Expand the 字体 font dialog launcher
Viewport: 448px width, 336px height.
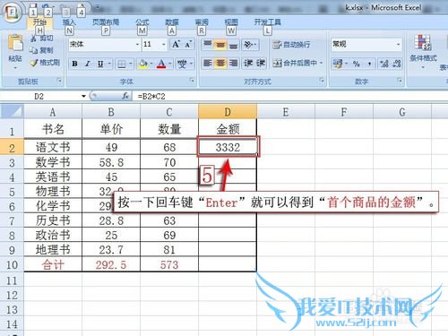pyautogui.click(x=192, y=81)
